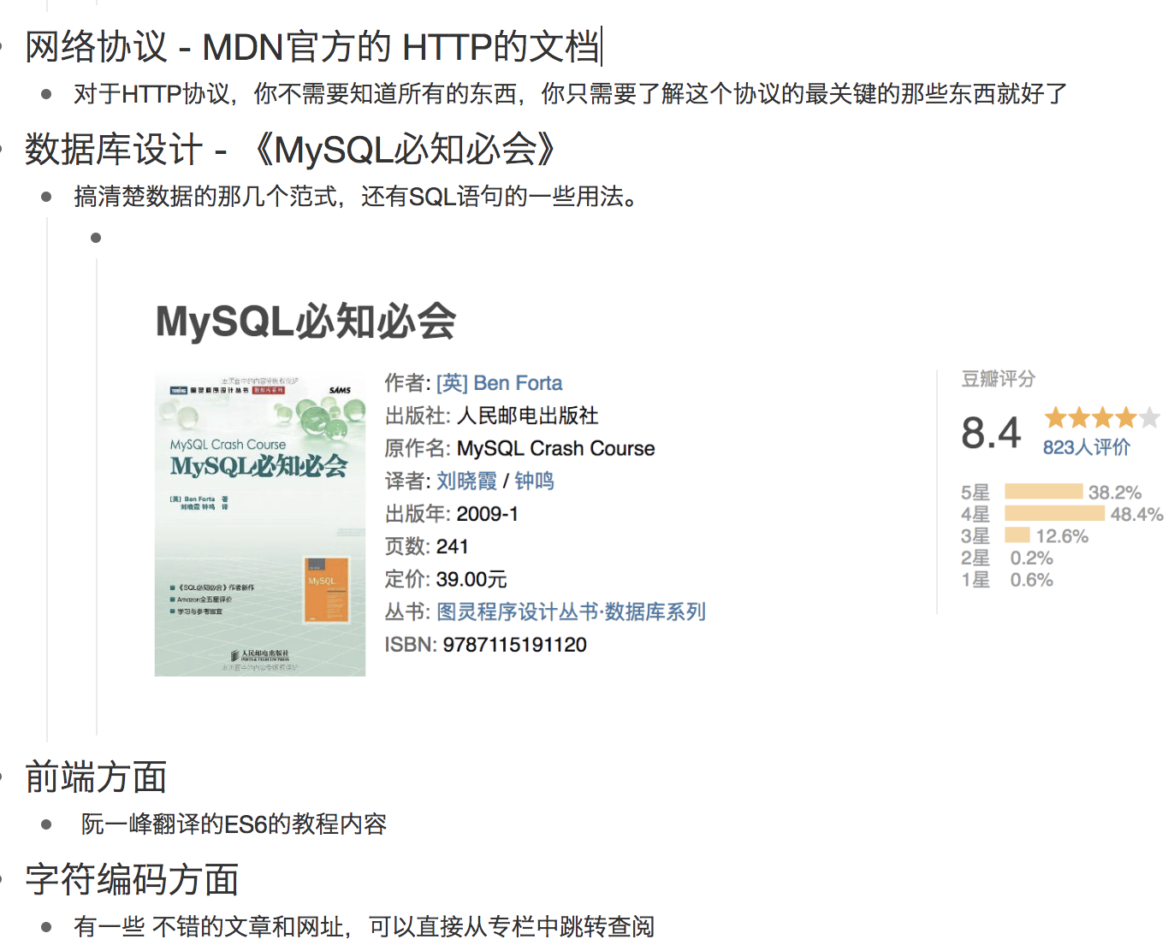Select the 字符编码方面 heading
Viewport: 1174px width, 951px height.
click(x=132, y=880)
